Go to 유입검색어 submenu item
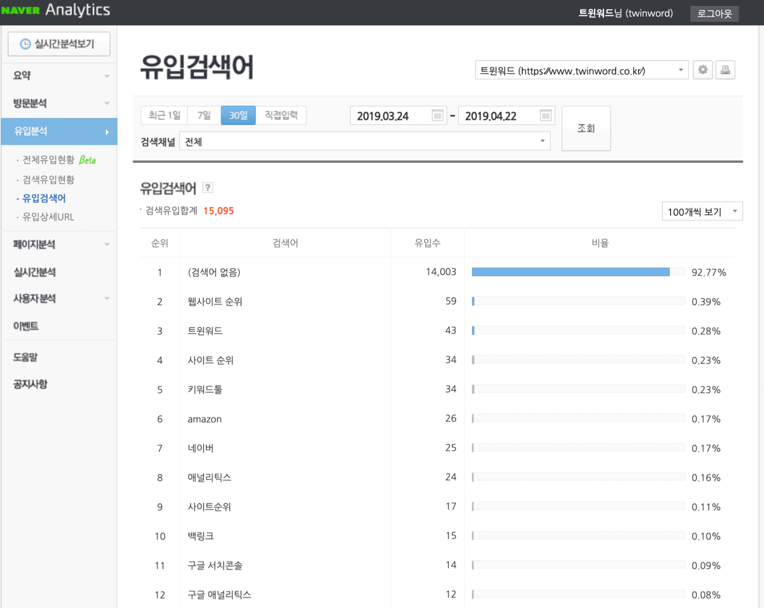The width and height of the screenshot is (764, 608). click(x=44, y=198)
